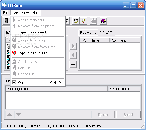Select Delete List menu entry
Image resolution: width=146 pixels, height=130 pixels.
pyautogui.click(x=38, y=74)
